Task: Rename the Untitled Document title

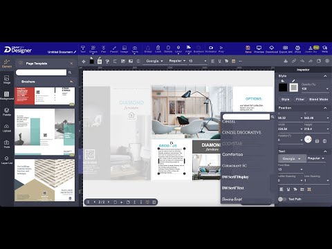Action: [x=62, y=52]
